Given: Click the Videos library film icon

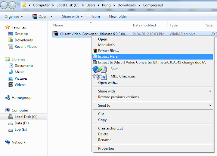Looking at the screenshot, I should (11, 85).
